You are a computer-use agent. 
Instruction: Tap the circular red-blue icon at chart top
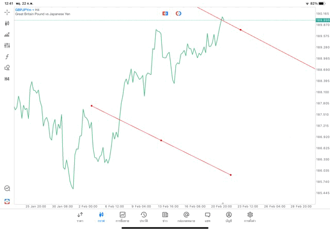click(x=178, y=13)
